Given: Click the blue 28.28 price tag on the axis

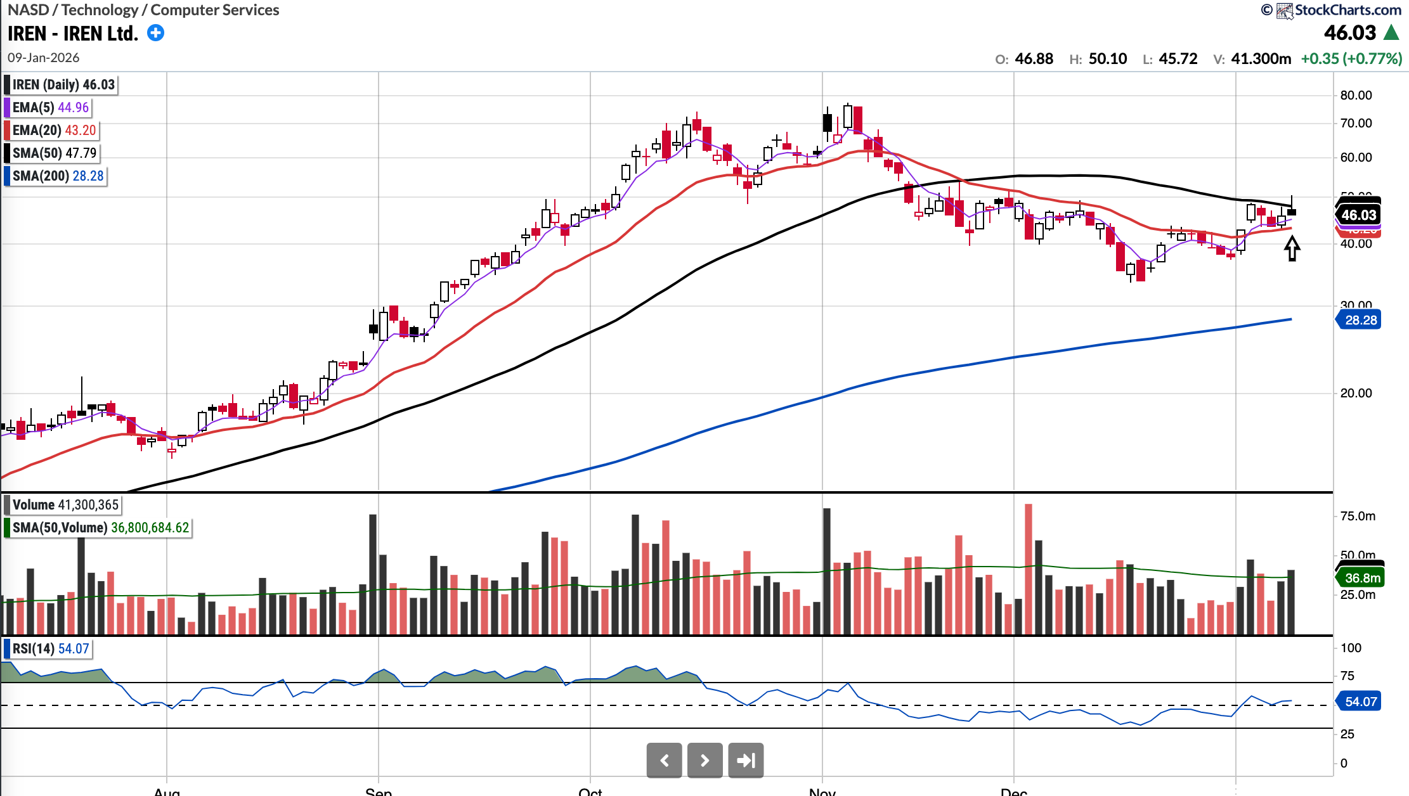Looking at the screenshot, I should pyautogui.click(x=1360, y=320).
